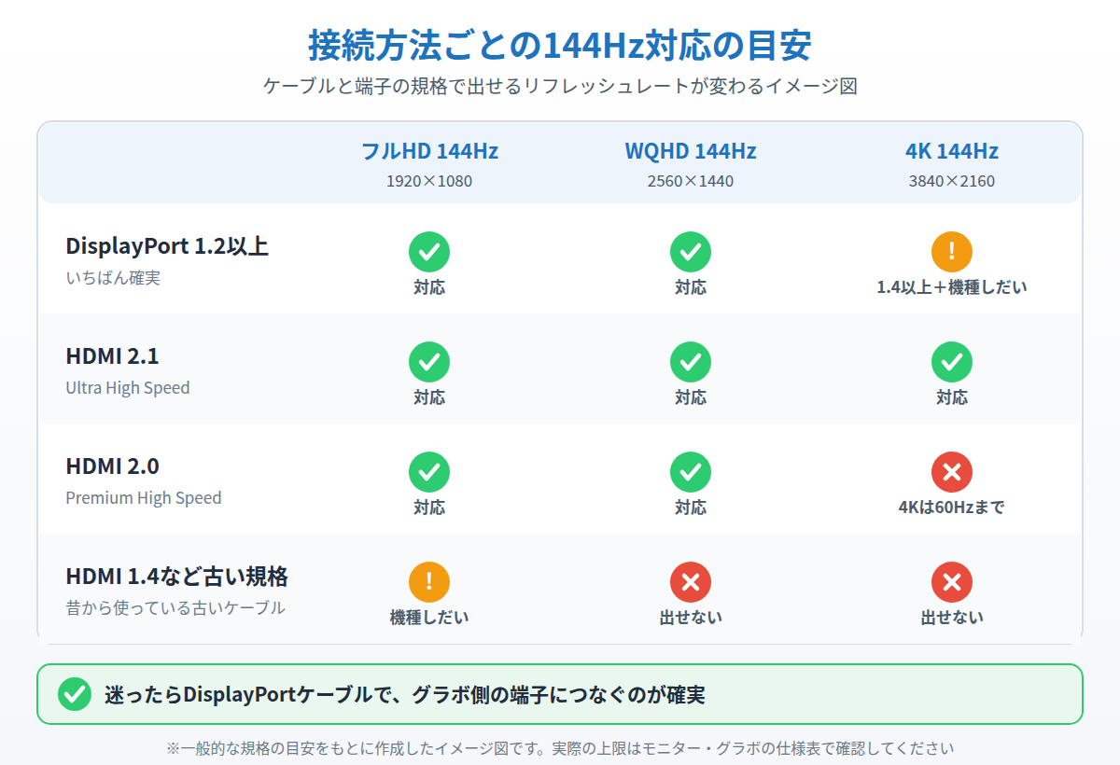
Task: Click the green check for HDMI 2.0 WQHD 144Hz
Action: [691, 472]
